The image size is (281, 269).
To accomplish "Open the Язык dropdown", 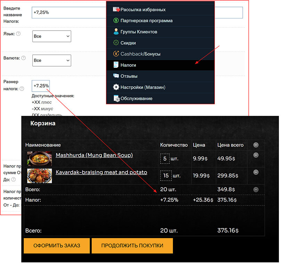I will pos(52,36).
